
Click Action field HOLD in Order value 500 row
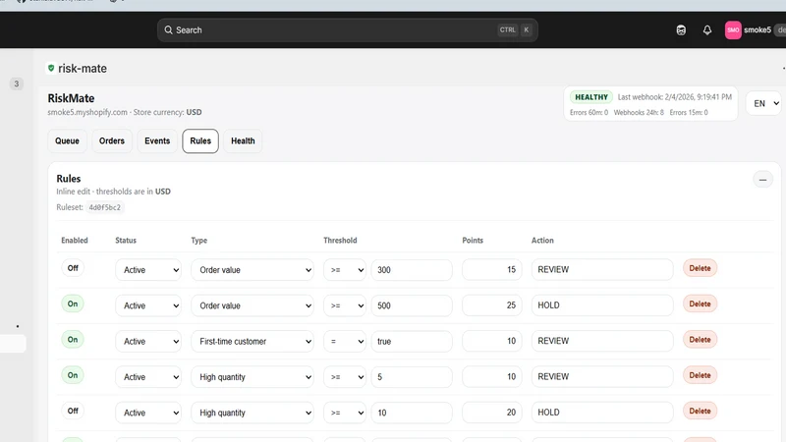602,305
